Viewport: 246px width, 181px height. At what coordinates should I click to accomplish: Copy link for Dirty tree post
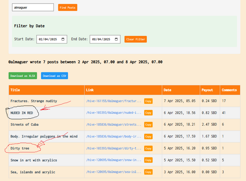[148, 148]
